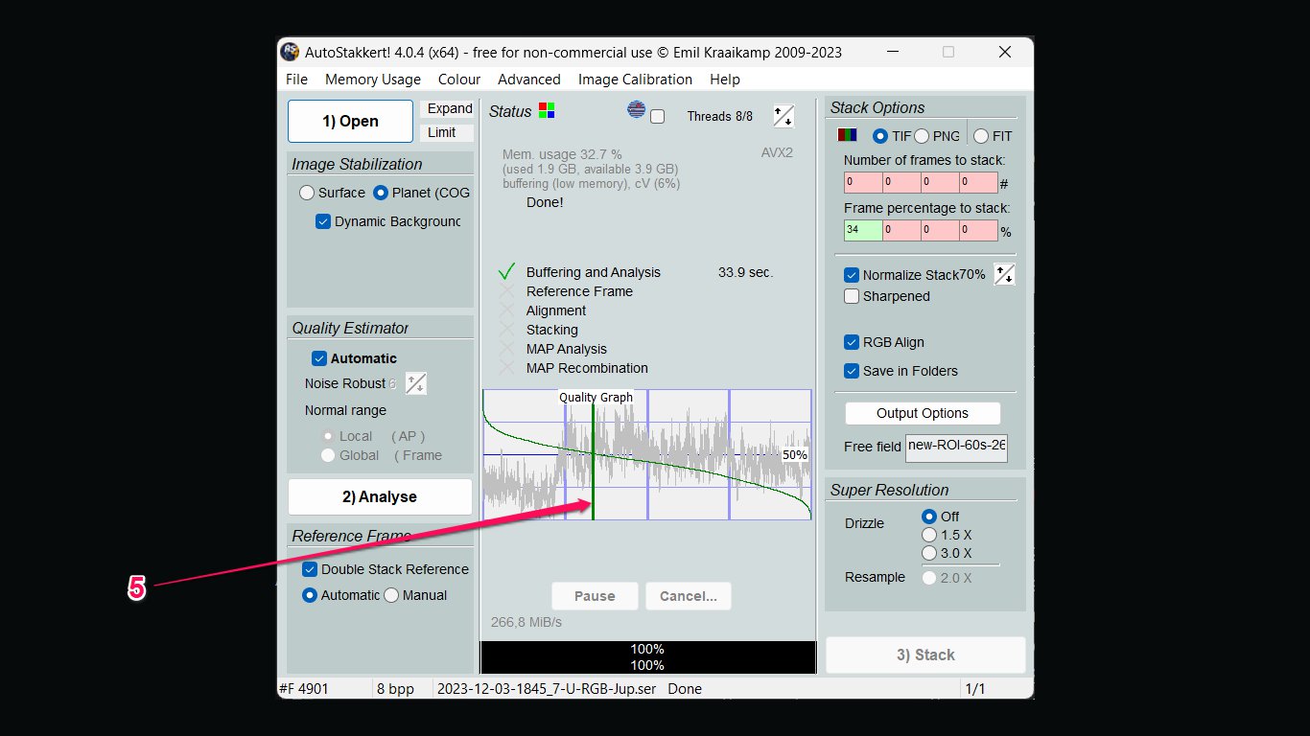Select Manual reference frame radio button

pyautogui.click(x=391, y=595)
